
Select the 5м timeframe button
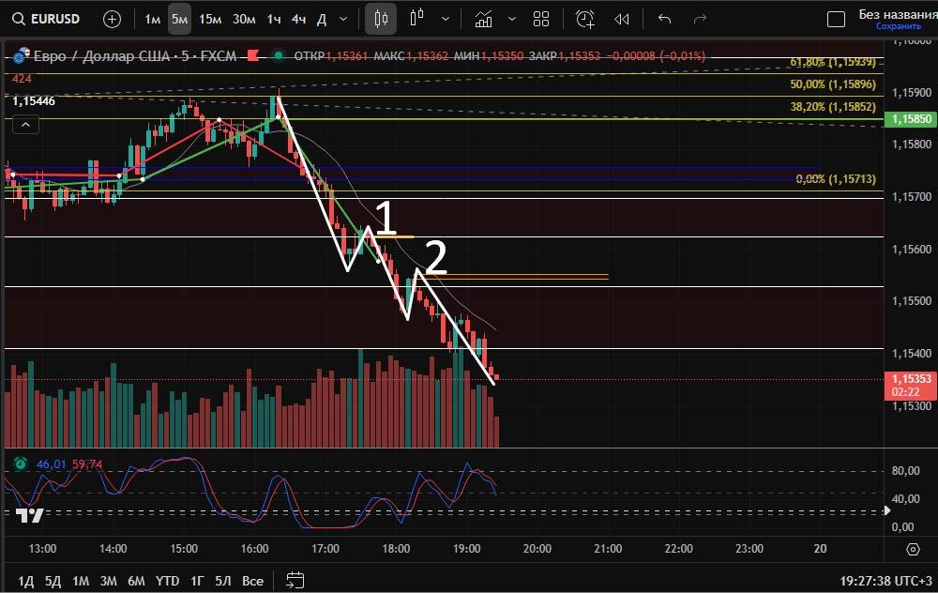179,19
